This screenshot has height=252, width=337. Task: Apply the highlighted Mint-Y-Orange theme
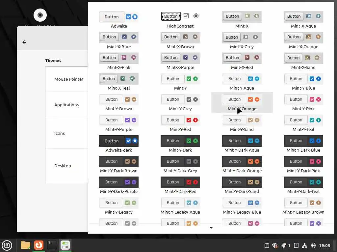click(x=242, y=103)
